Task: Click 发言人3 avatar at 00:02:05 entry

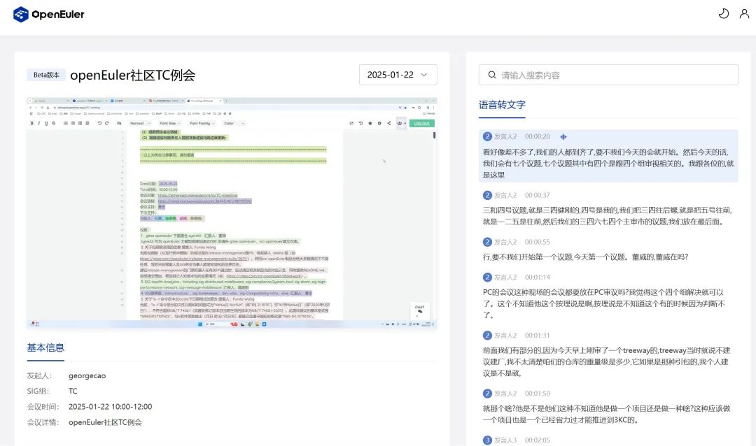Action: click(487, 440)
